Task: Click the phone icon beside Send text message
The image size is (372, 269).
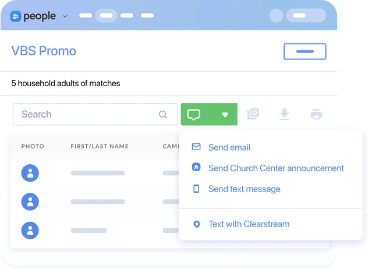Action: (196, 189)
